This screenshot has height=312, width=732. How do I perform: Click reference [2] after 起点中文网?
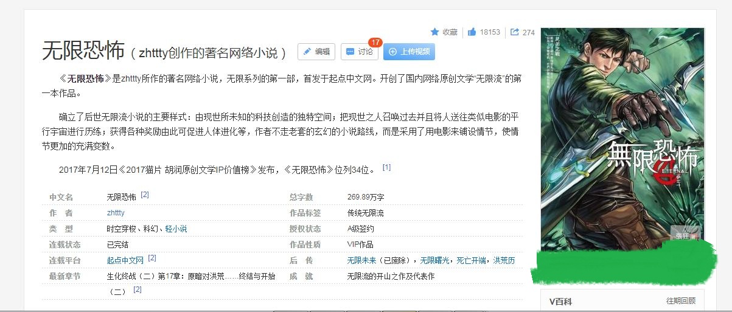152,258
